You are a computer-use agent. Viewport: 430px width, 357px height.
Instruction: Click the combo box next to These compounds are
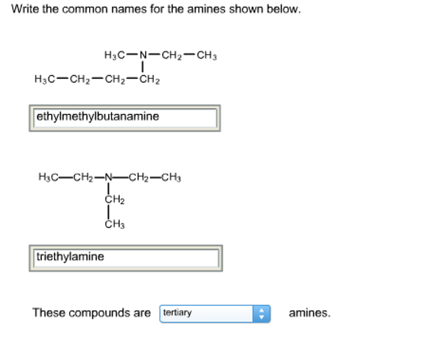tap(214, 313)
